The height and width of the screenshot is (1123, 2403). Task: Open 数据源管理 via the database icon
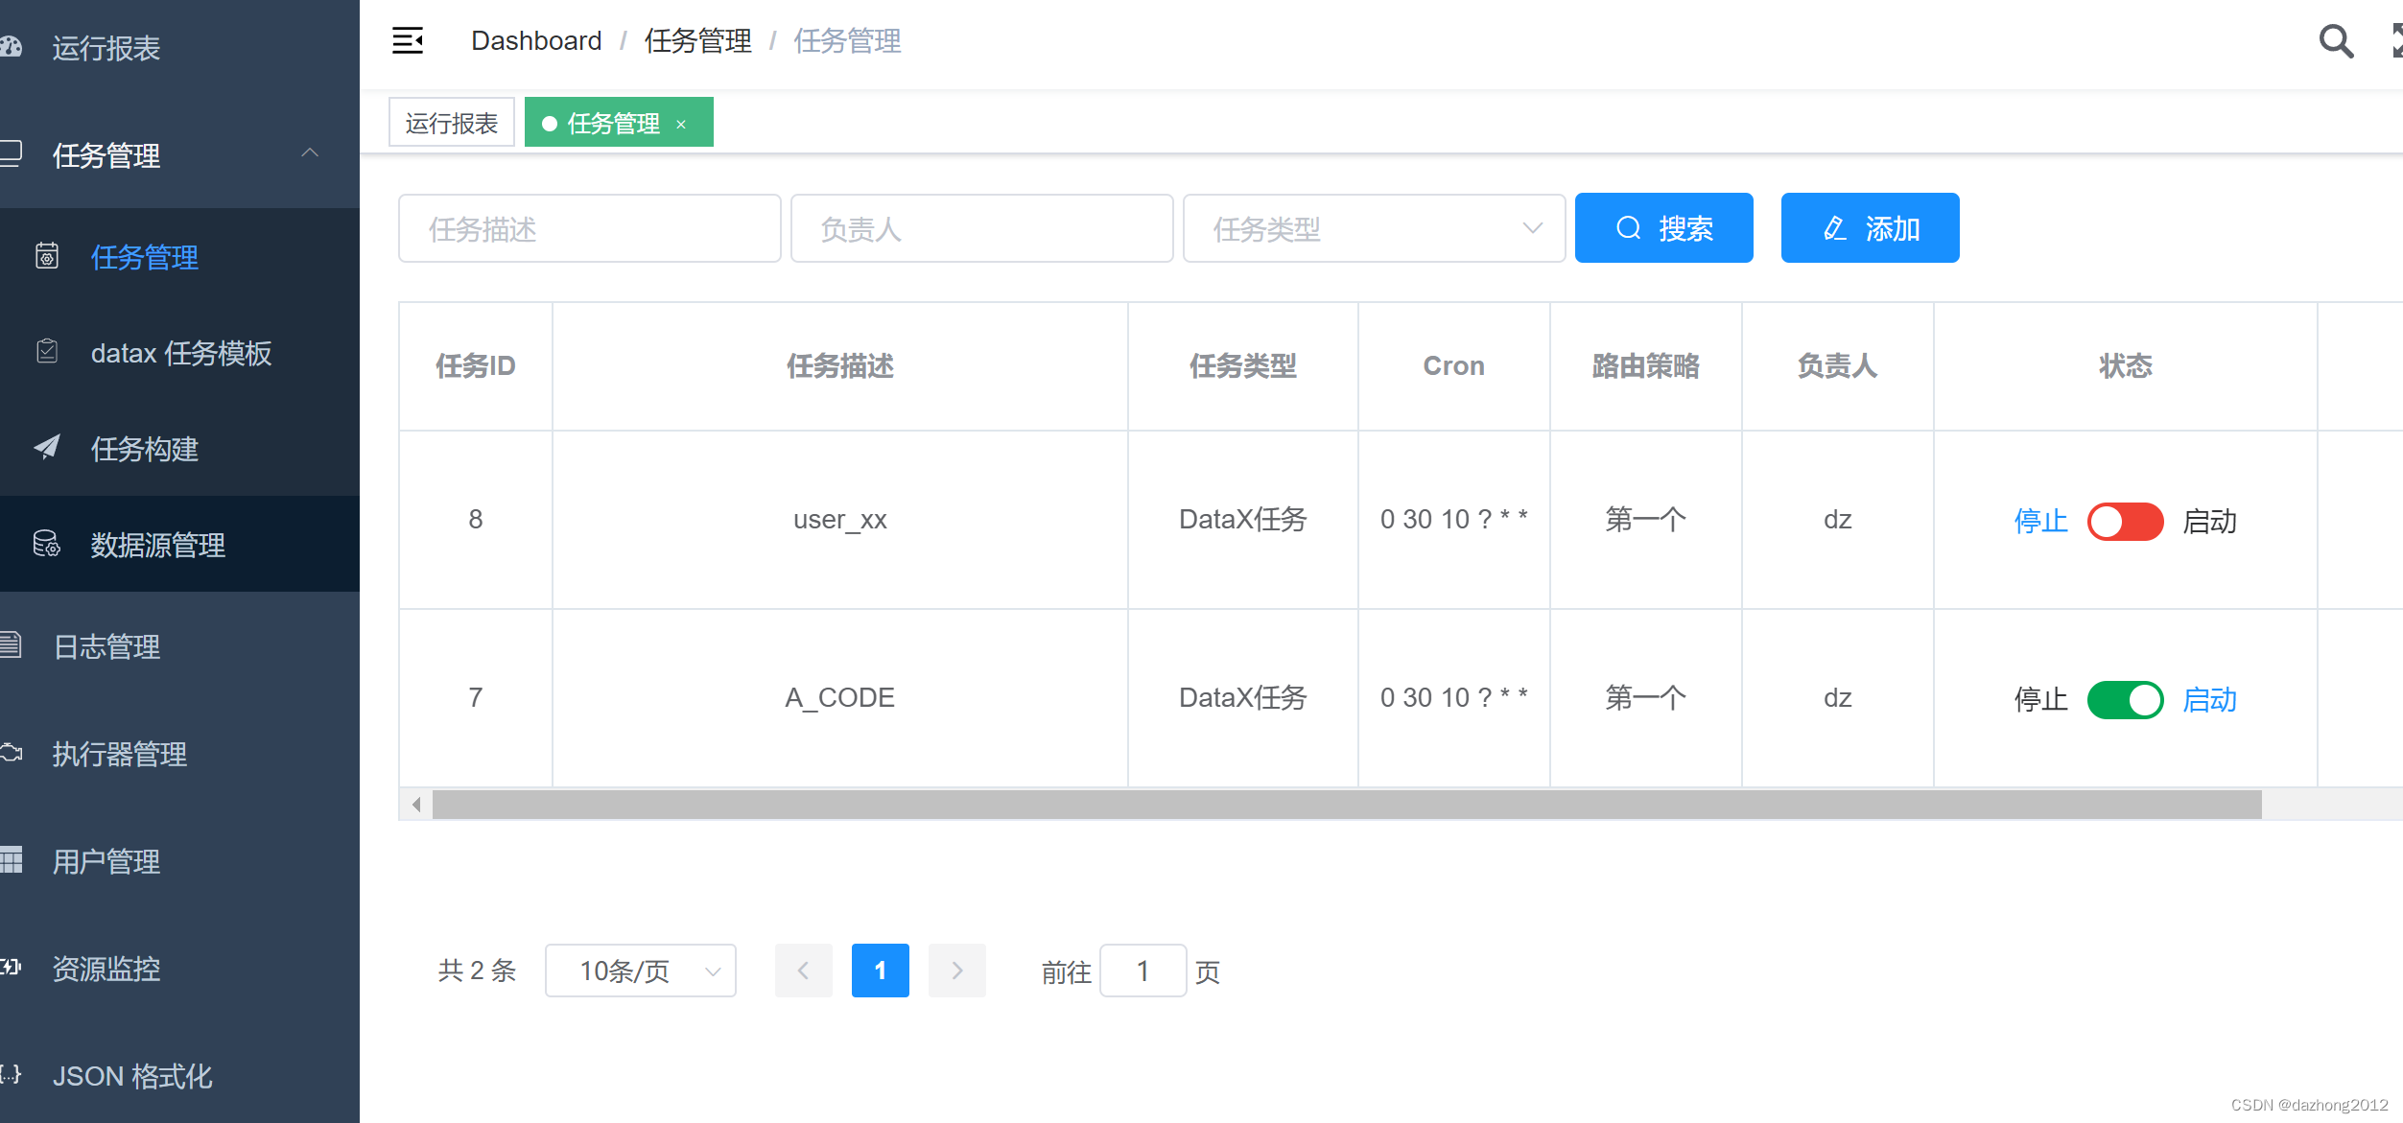click(x=46, y=545)
